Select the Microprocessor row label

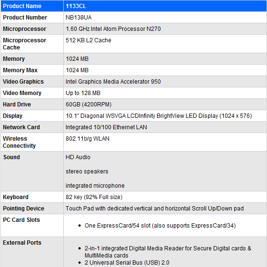point(24,29)
